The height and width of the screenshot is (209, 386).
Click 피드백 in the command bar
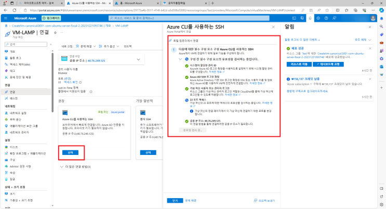(127, 46)
